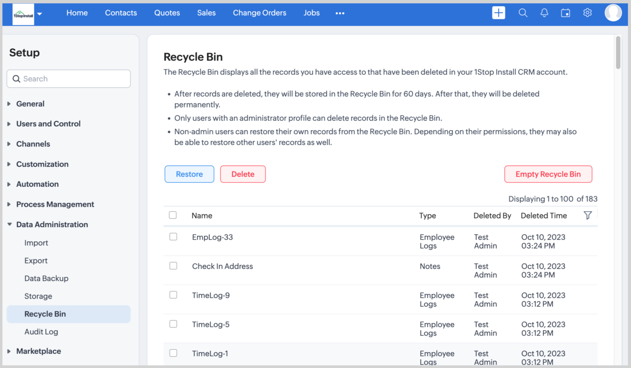Click the filter funnel icon in table header
This screenshot has height=368, width=631.
click(x=588, y=215)
